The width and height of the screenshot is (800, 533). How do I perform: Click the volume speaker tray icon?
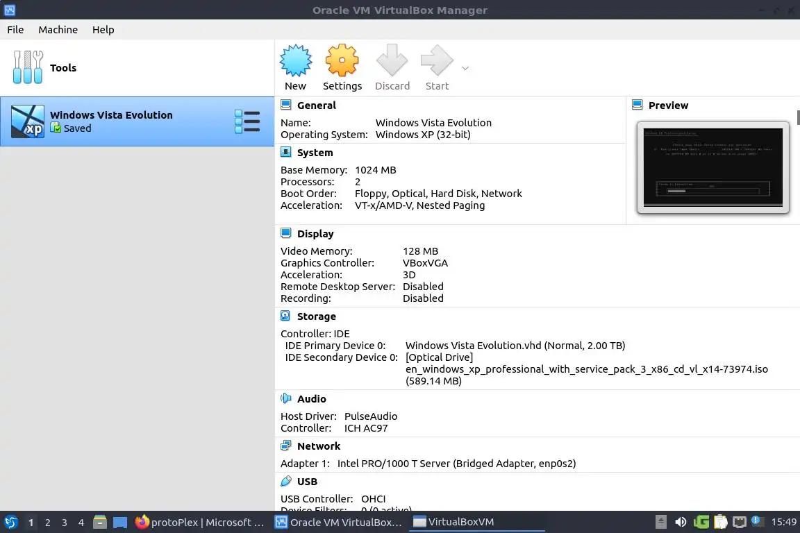click(x=681, y=522)
